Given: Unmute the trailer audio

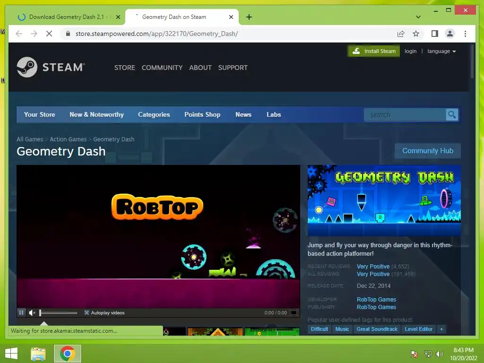Looking at the screenshot, I should (x=32, y=313).
